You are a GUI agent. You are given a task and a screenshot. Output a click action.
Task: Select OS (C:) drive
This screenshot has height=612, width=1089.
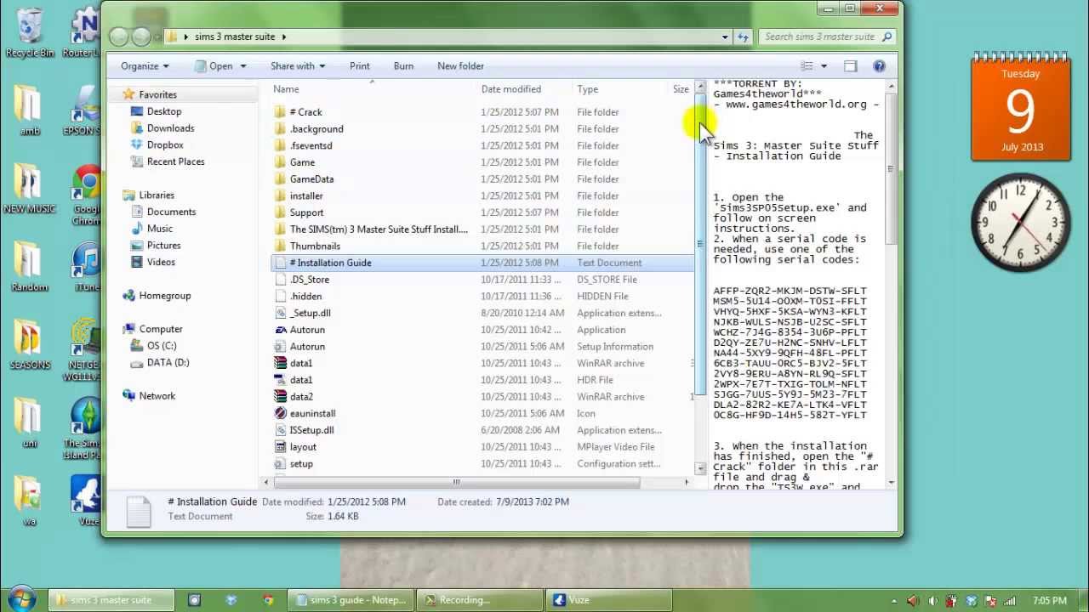click(161, 345)
